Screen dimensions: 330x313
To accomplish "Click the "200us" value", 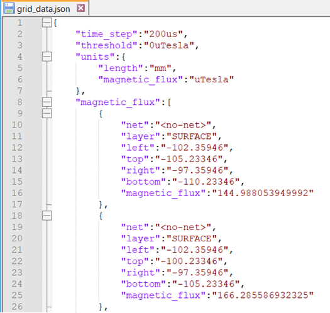I will [x=163, y=34].
